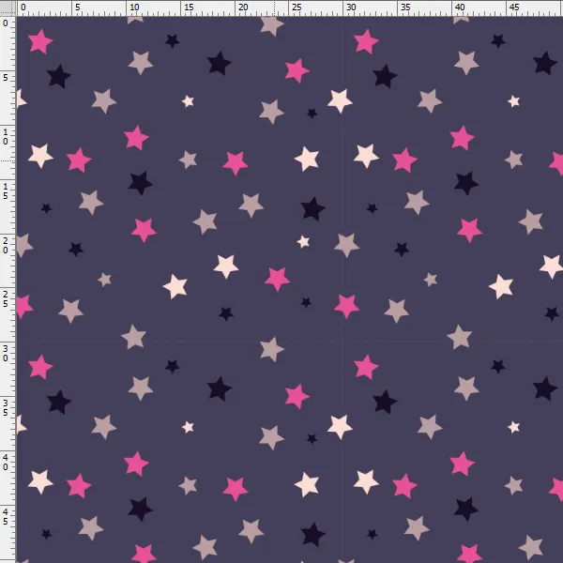
Task: Click the 30 mark on the vertical ruler
Action: tap(6, 354)
